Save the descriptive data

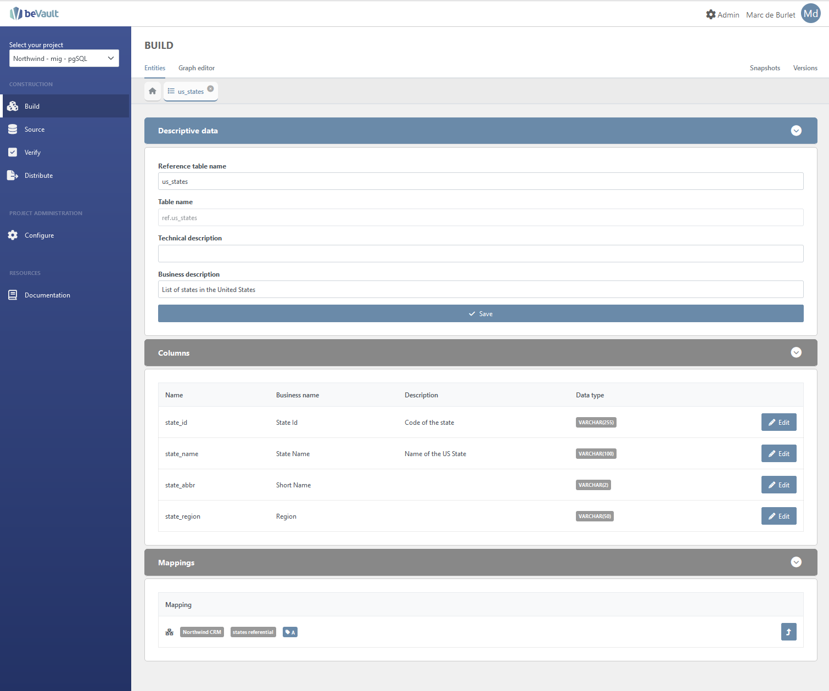[480, 313]
